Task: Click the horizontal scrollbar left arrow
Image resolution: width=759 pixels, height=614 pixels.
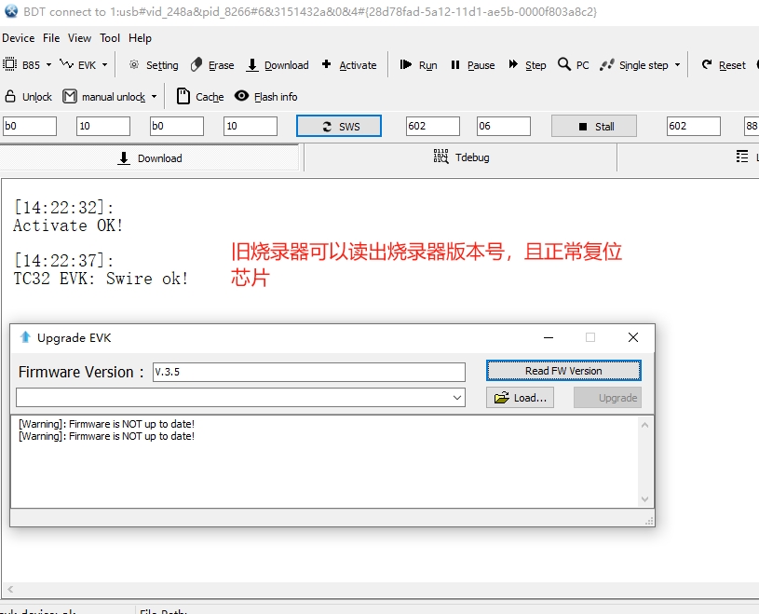Action: pos(10,589)
